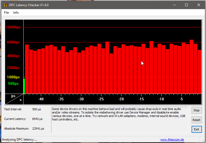Open the www.thesycon.de link

tap(172, 140)
